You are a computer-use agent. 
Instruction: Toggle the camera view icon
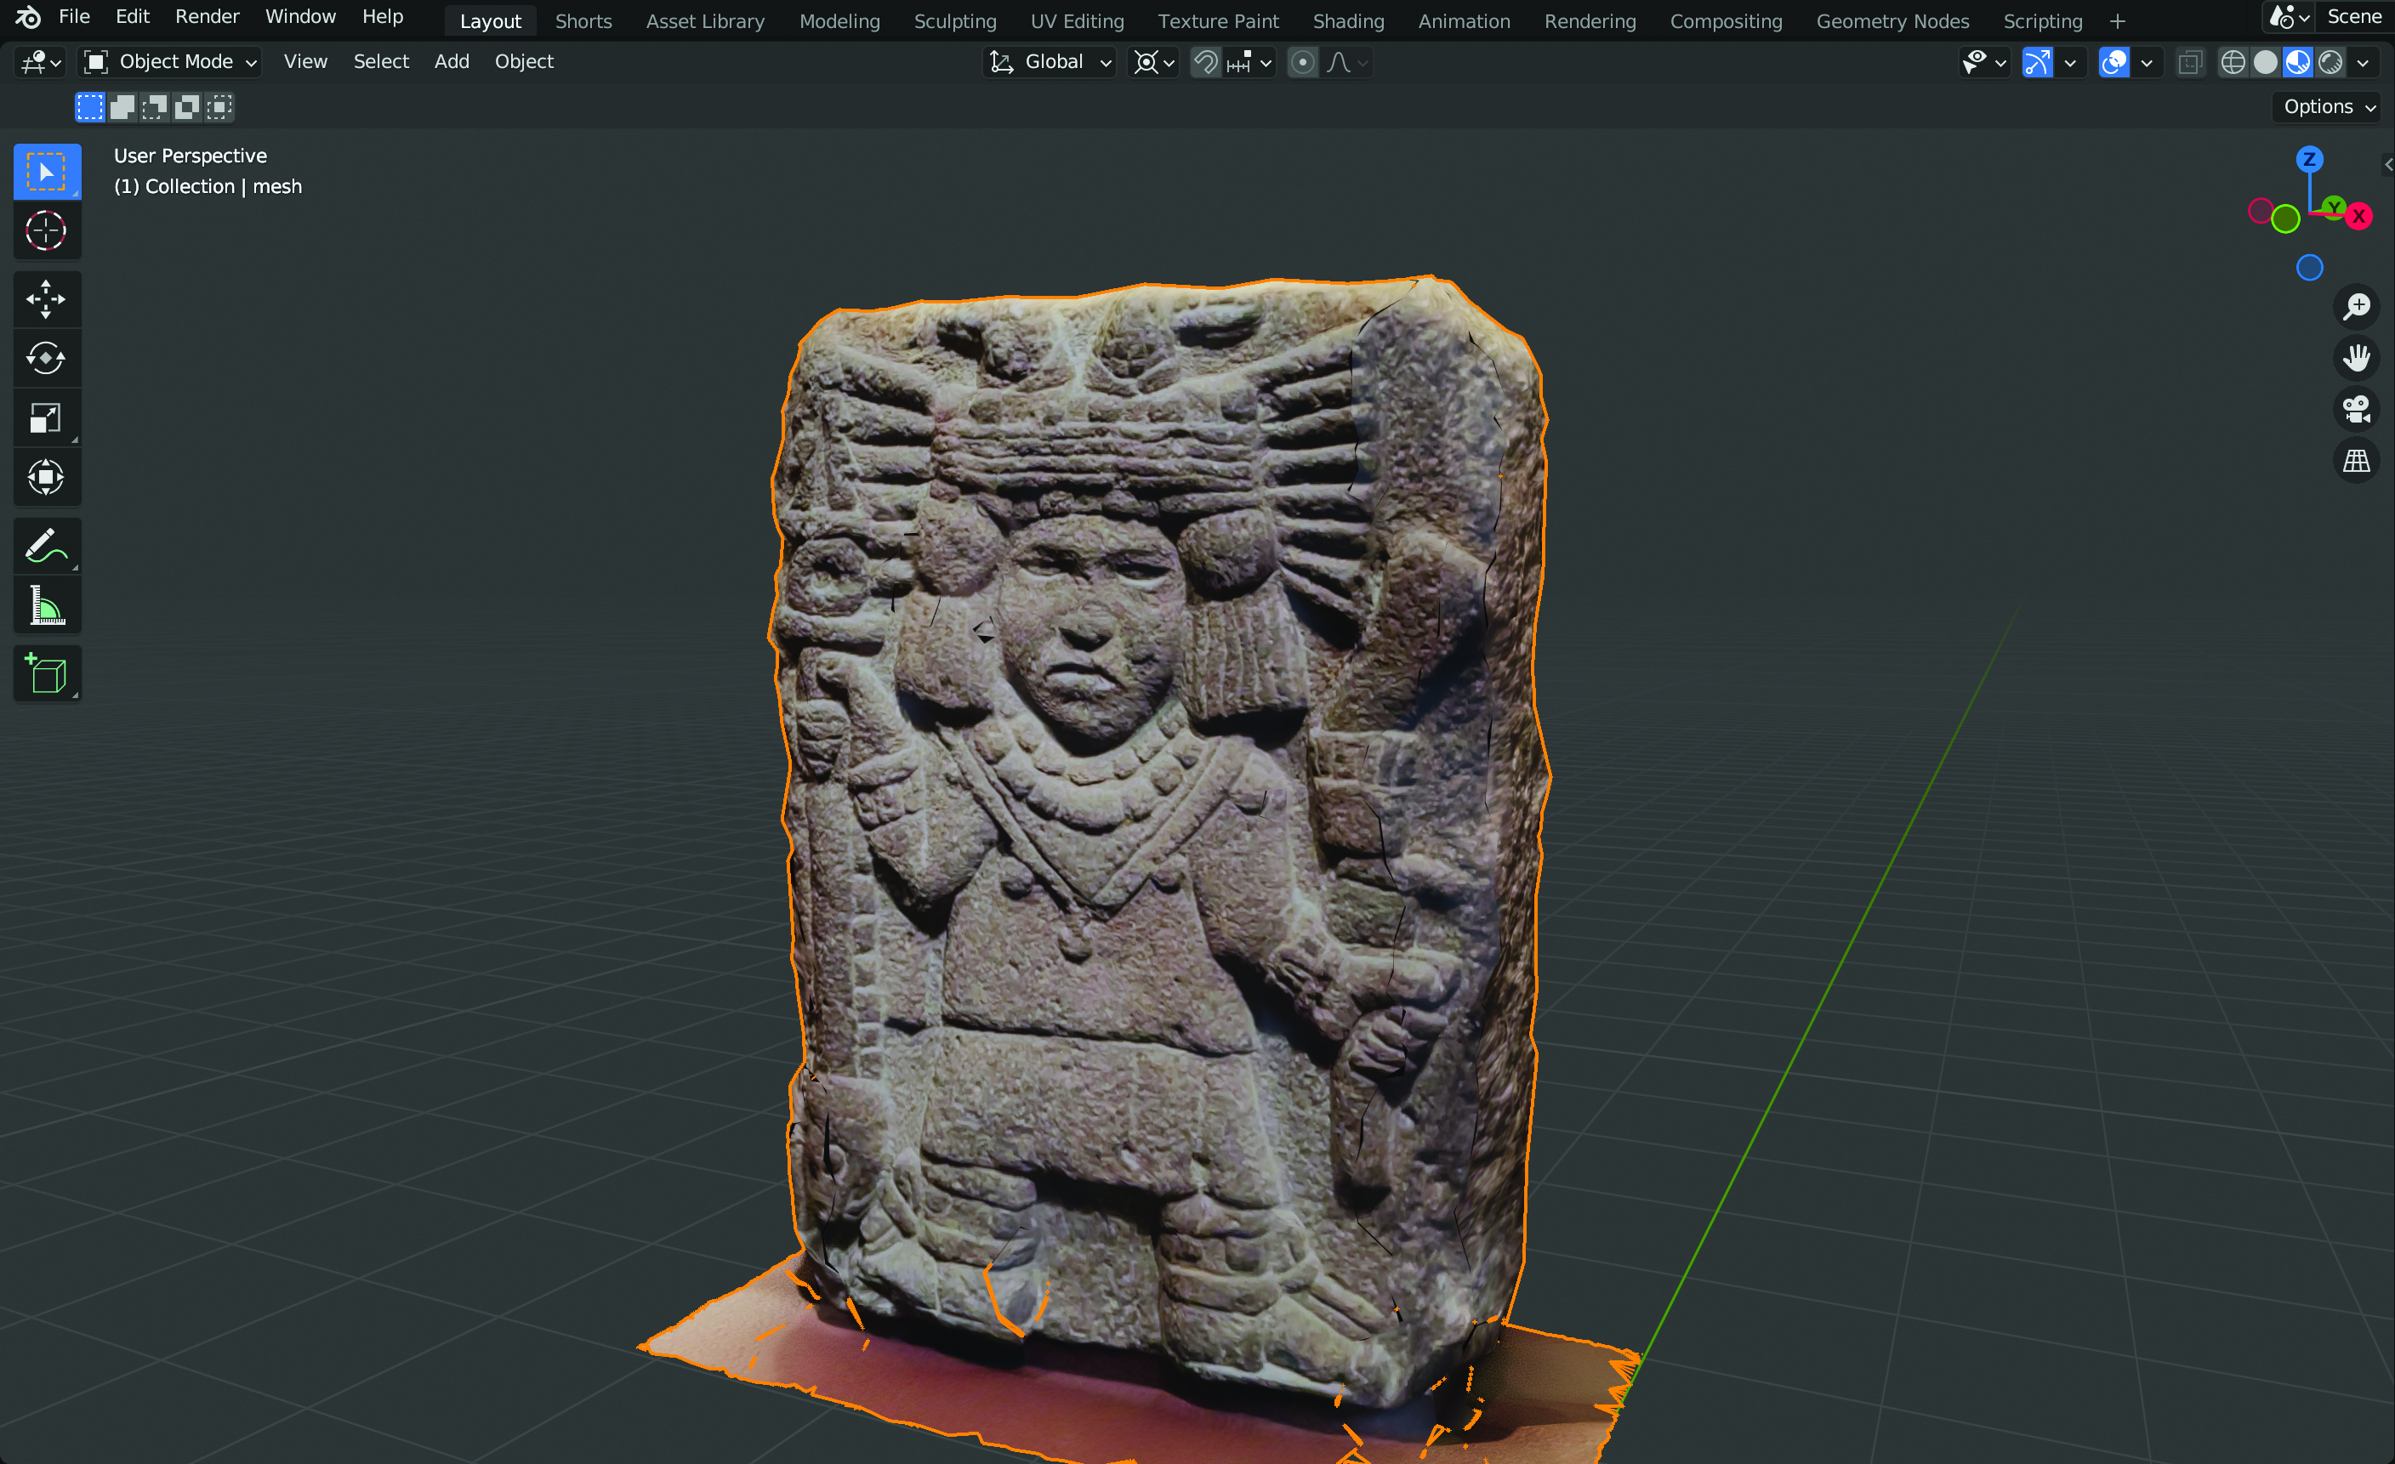(2356, 409)
